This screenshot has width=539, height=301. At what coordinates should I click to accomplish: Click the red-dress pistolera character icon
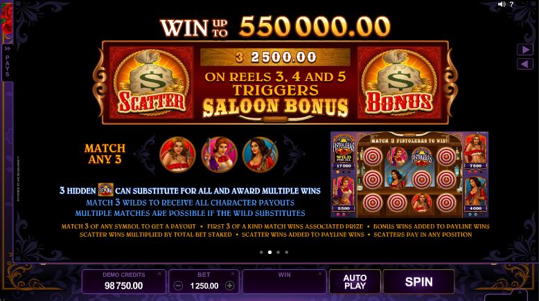[x=178, y=154]
